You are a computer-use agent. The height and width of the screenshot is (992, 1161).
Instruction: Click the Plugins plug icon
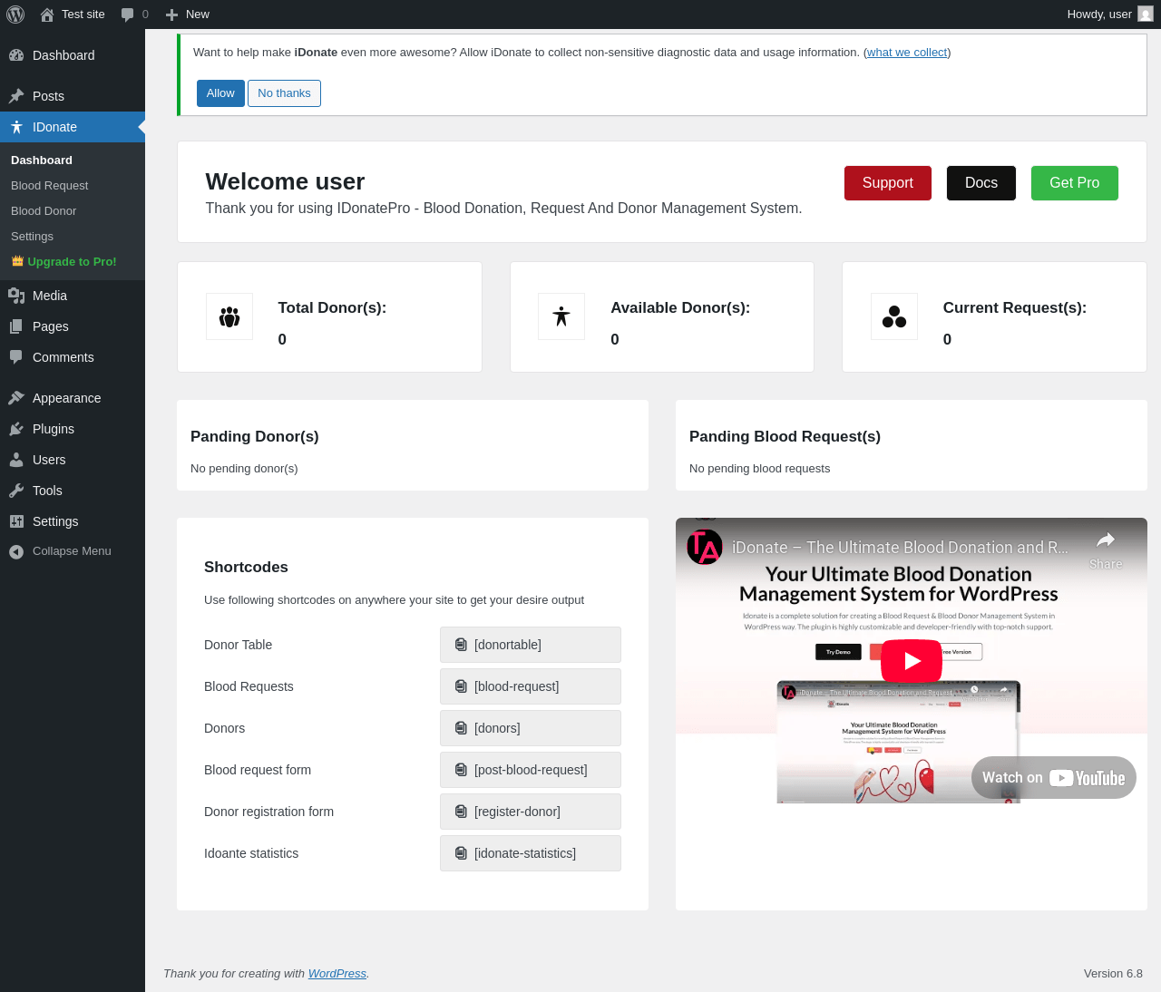[16, 429]
